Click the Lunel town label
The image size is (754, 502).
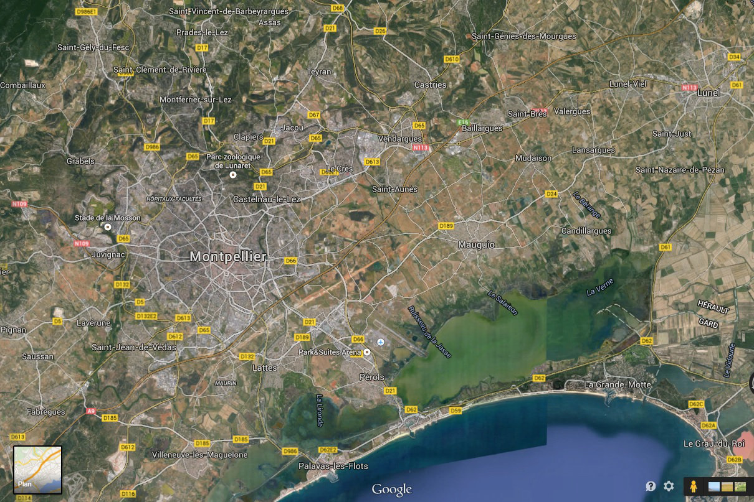(708, 93)
